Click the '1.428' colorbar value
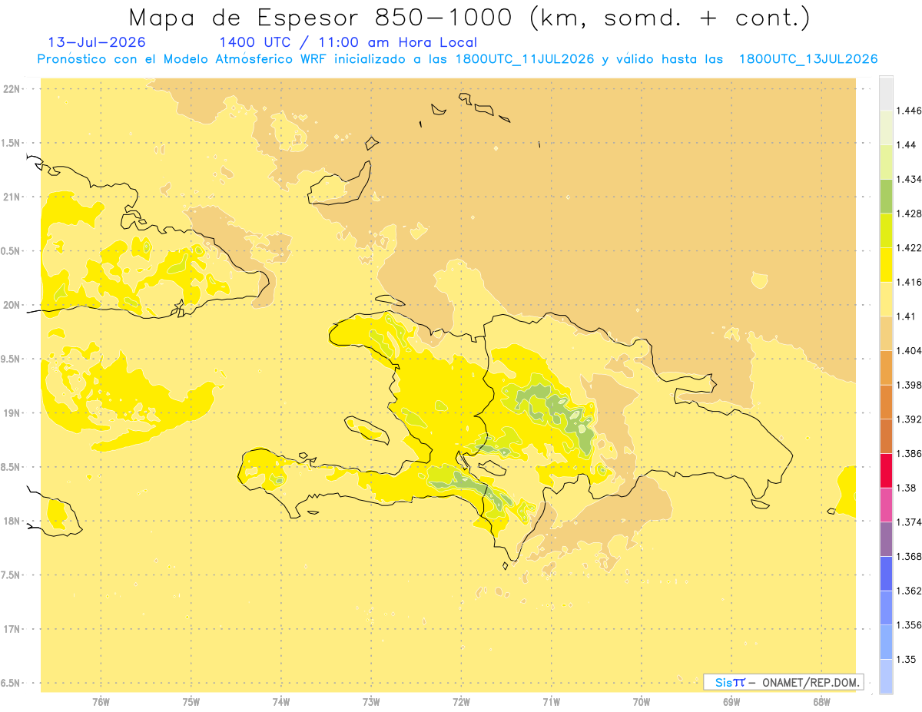This screenshot has height=712, width=922. [909, 214]
